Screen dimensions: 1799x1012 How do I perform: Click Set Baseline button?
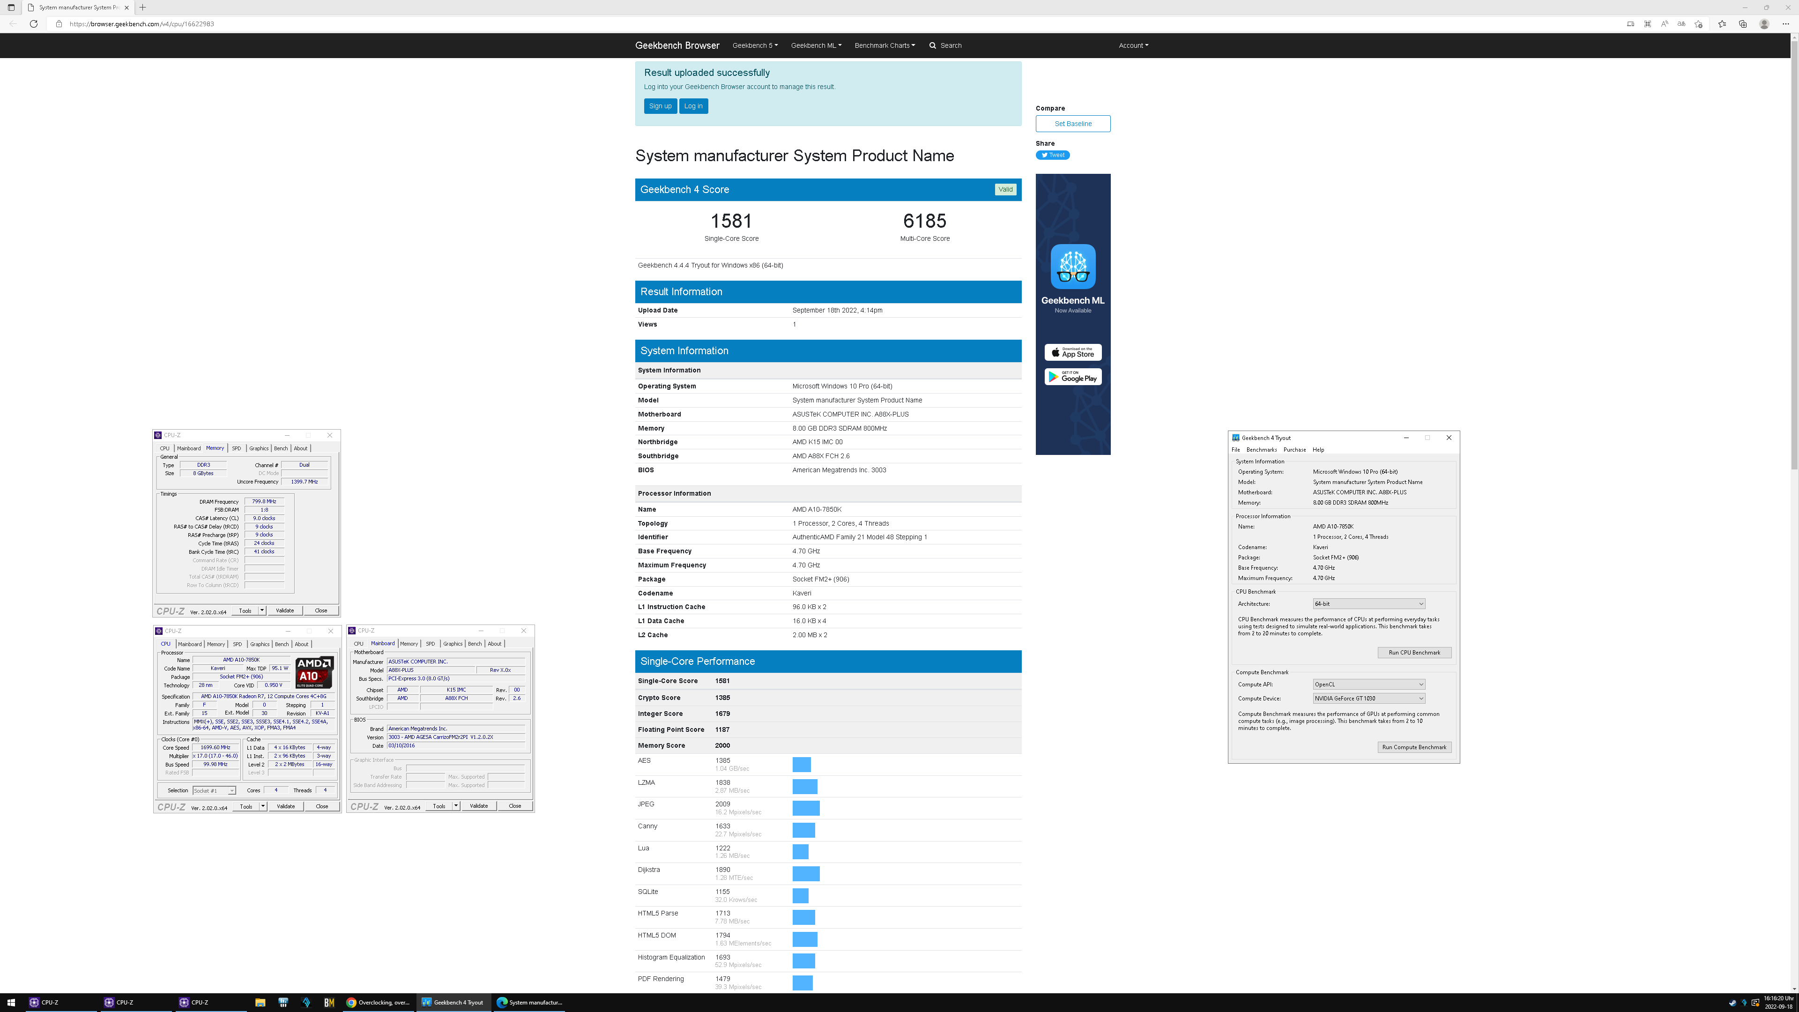(x=1073, y=124)
